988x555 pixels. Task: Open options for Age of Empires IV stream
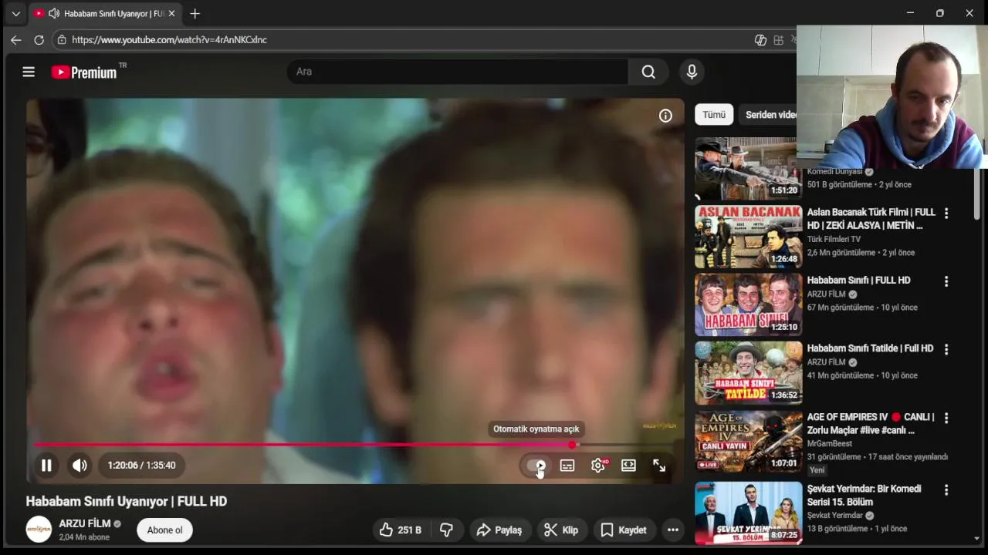pyautogui.click(x=946, y=419)
